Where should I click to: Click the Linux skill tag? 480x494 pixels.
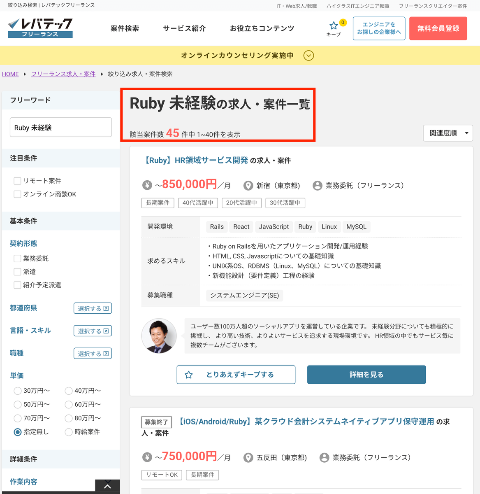point(329,226)
